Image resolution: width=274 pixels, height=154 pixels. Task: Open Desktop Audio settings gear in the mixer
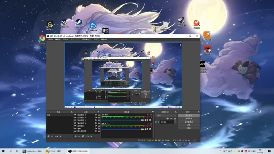pyautogui.click(x=150, y=120)
